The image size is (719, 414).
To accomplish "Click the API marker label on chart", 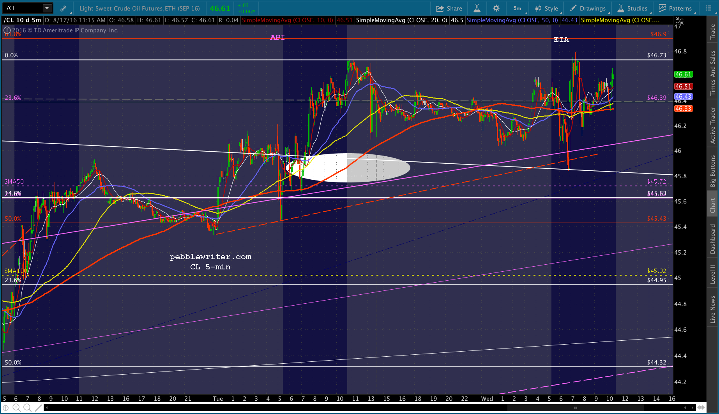I will tap(277, 37).
